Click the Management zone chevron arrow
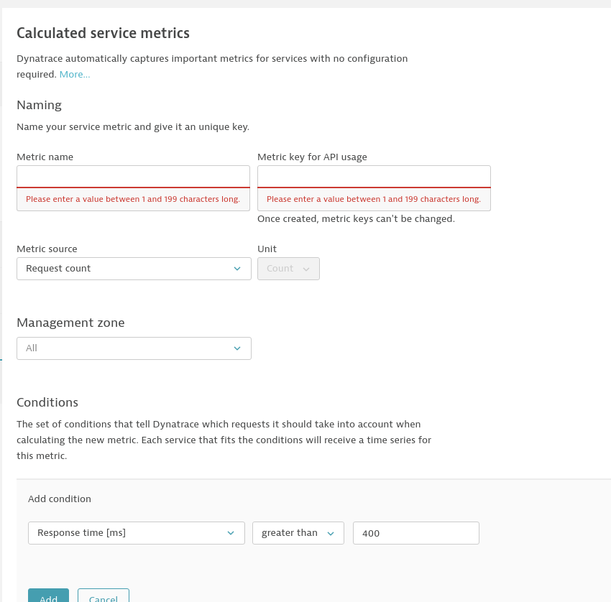 [237, 348]
